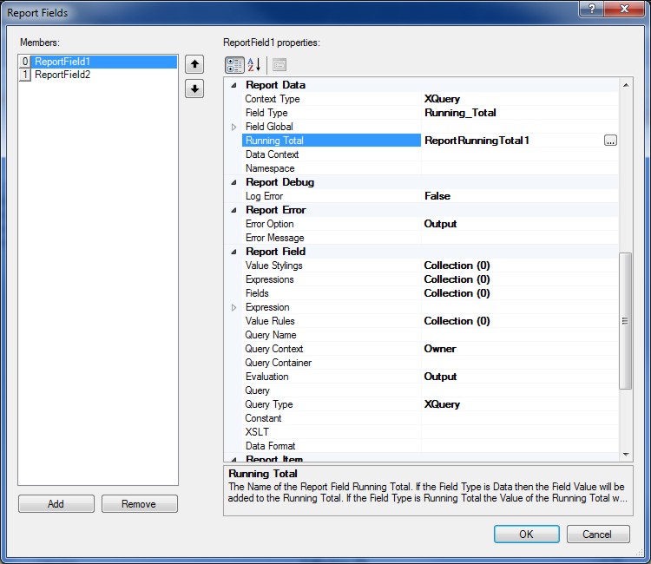The image size is (651, 564).
Task: Open Running Total ellipsis editor button
Action: tap(610, 141)
